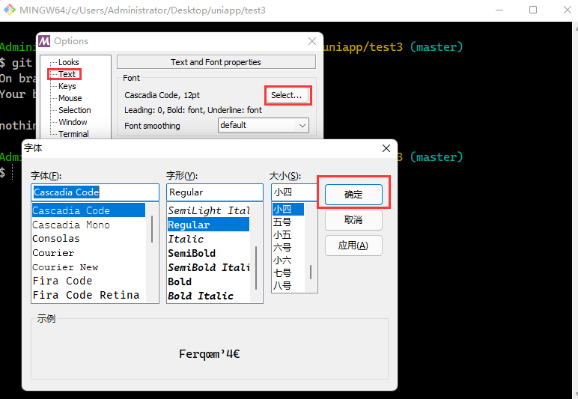Choose Bold font style
Image resolution: width=578 pixels, height=399 pixels.
[208, 281]
